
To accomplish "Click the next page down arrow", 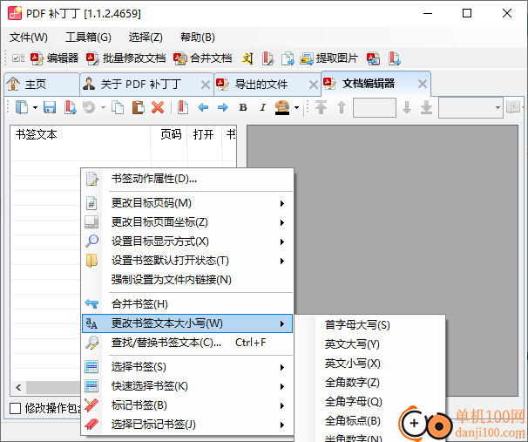I will 407,107.
